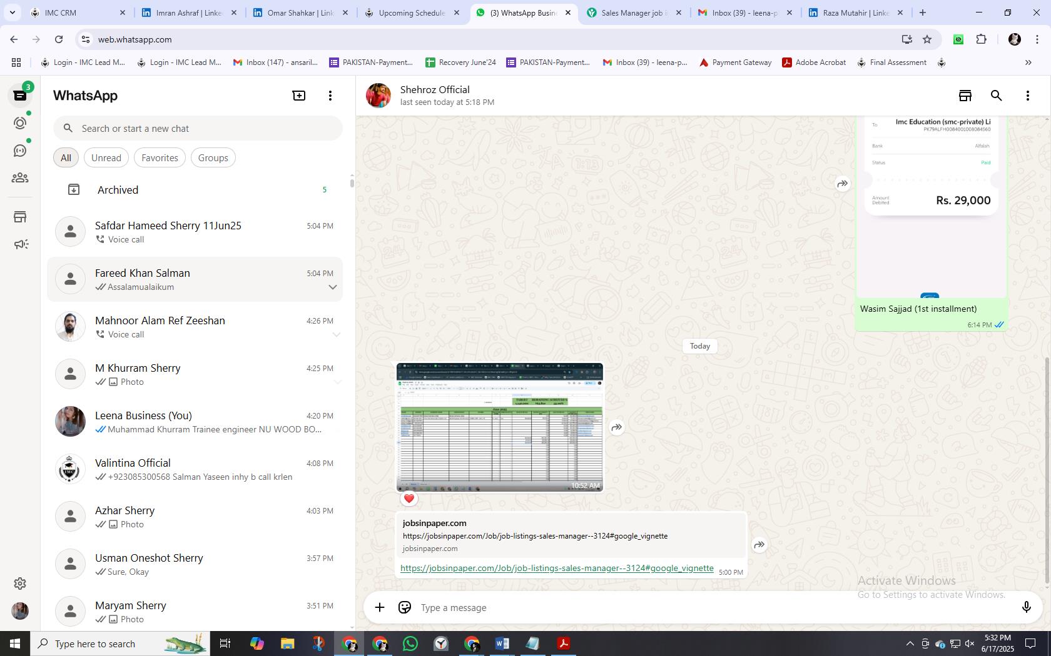Open Chrome extensions puzzle icon
The height and width of the screenshot is (656, 1051).
click(x=981, y=39)
